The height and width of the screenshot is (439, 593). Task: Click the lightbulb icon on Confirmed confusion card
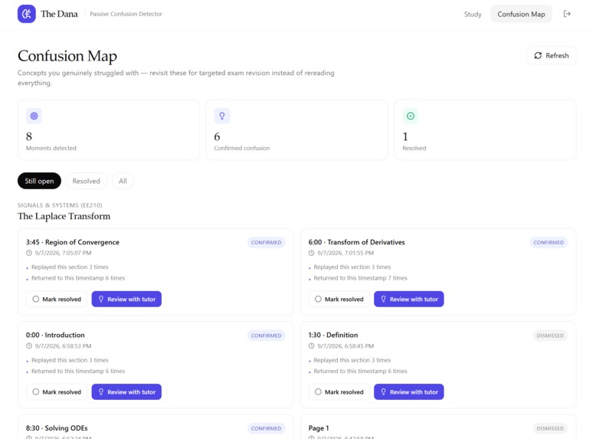click(x=222, y=116)
